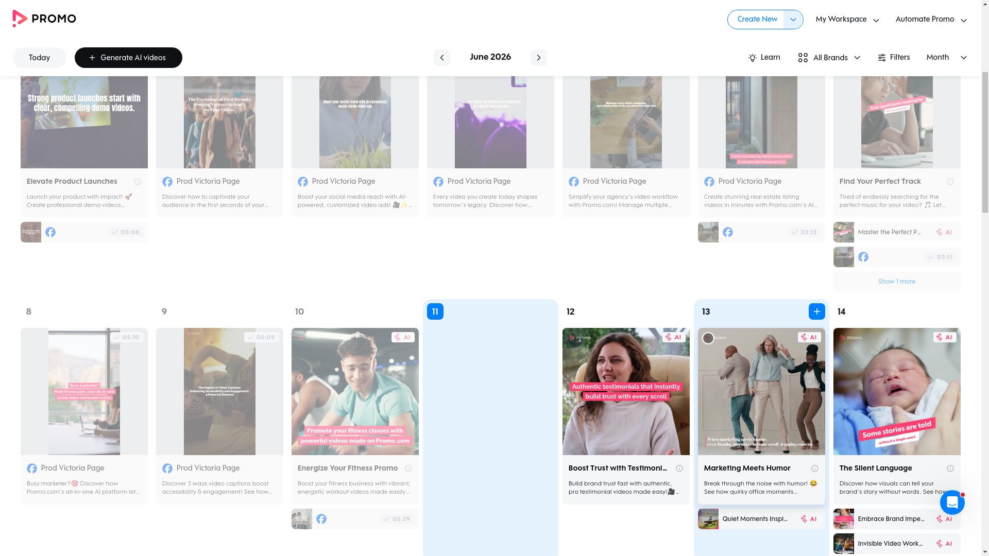This screenshot has height=556, width=989.
Task: Click Facebook icon on 'Discover 5 ways' card
Action: [x=167, y=468]
